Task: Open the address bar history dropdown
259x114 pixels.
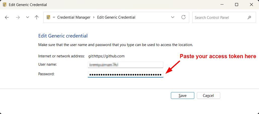Action: 173,17
